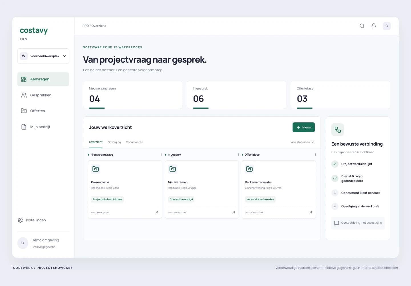
Task: Open the search magnifier icon
Action: [362, 26]
